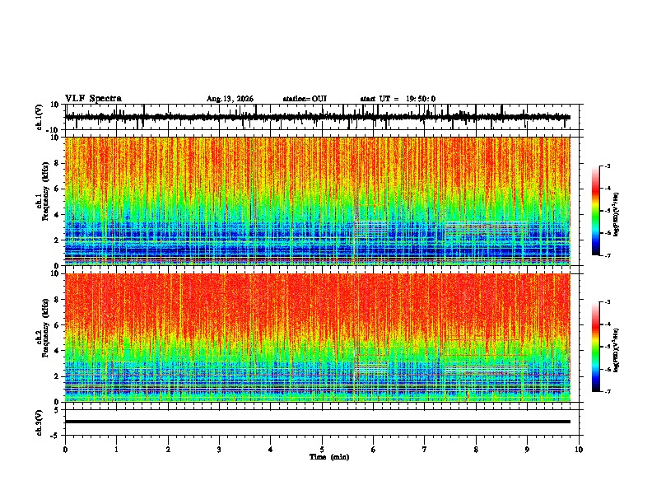Viewport: 652px width, 504px height.
Task: Click the ch.2 spectrogram color scale bar
Action: (596, 347)
